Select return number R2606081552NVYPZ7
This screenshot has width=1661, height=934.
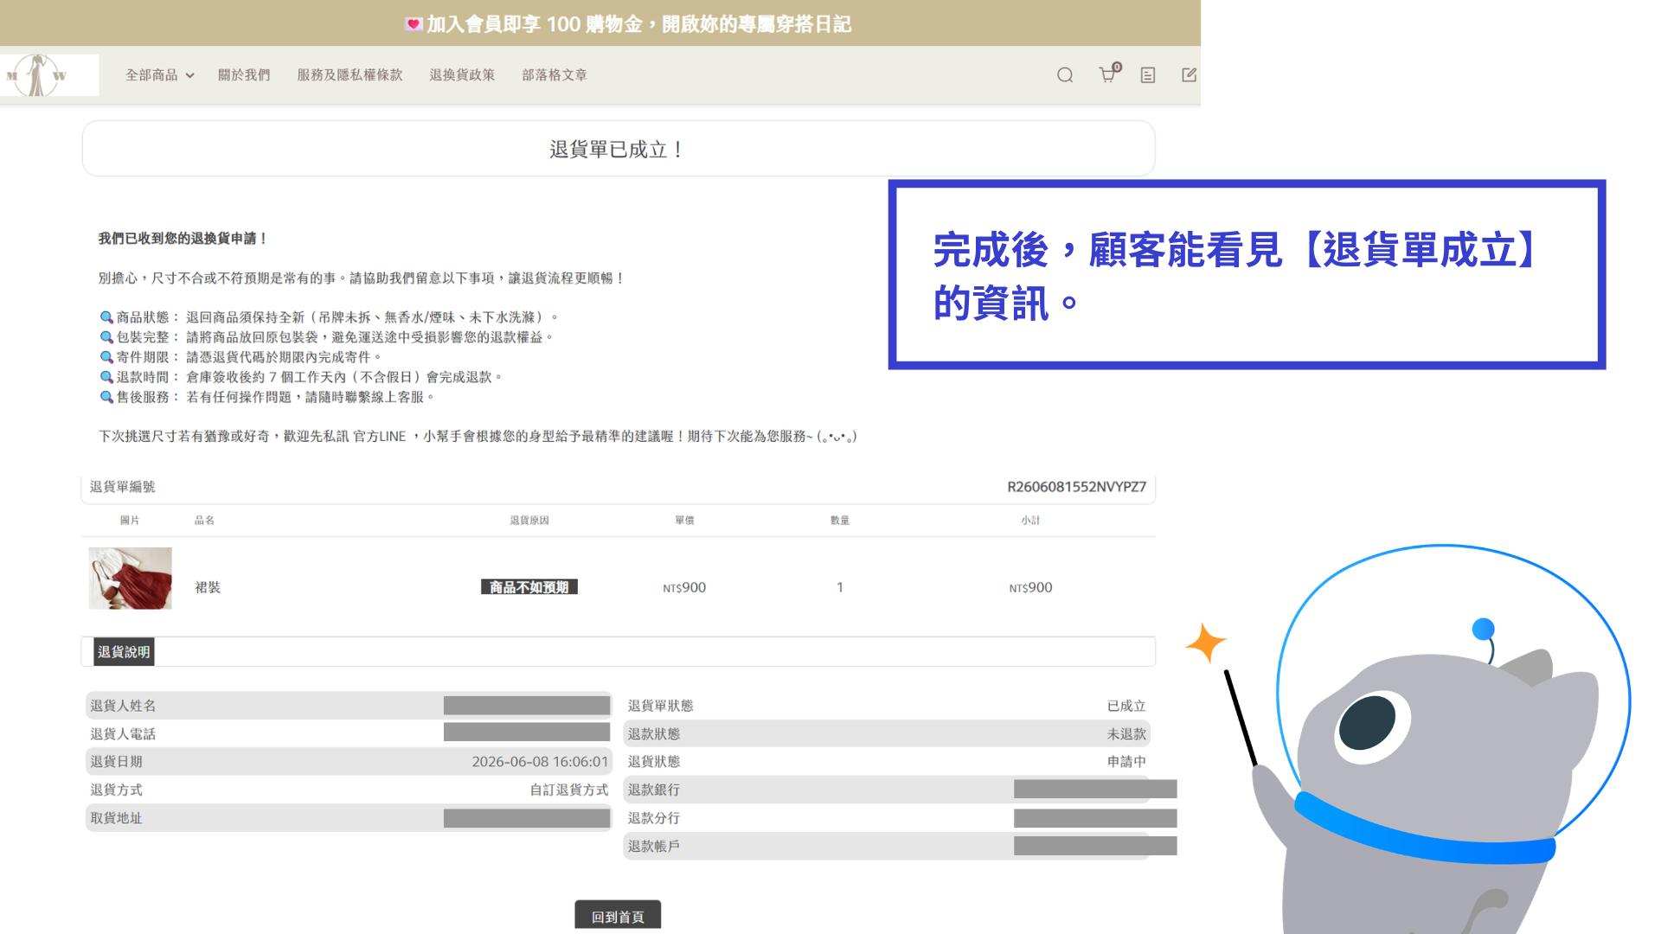pyautogui.click(x=1076, y=487)
